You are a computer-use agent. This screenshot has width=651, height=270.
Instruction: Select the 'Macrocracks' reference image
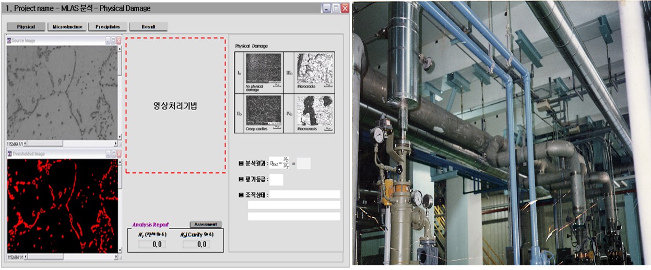pyautogui.click(x=315, y=111)
